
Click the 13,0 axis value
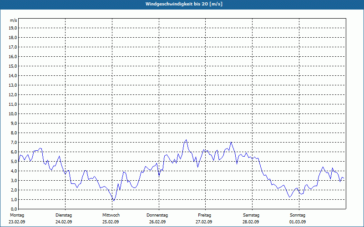[13, 85]
